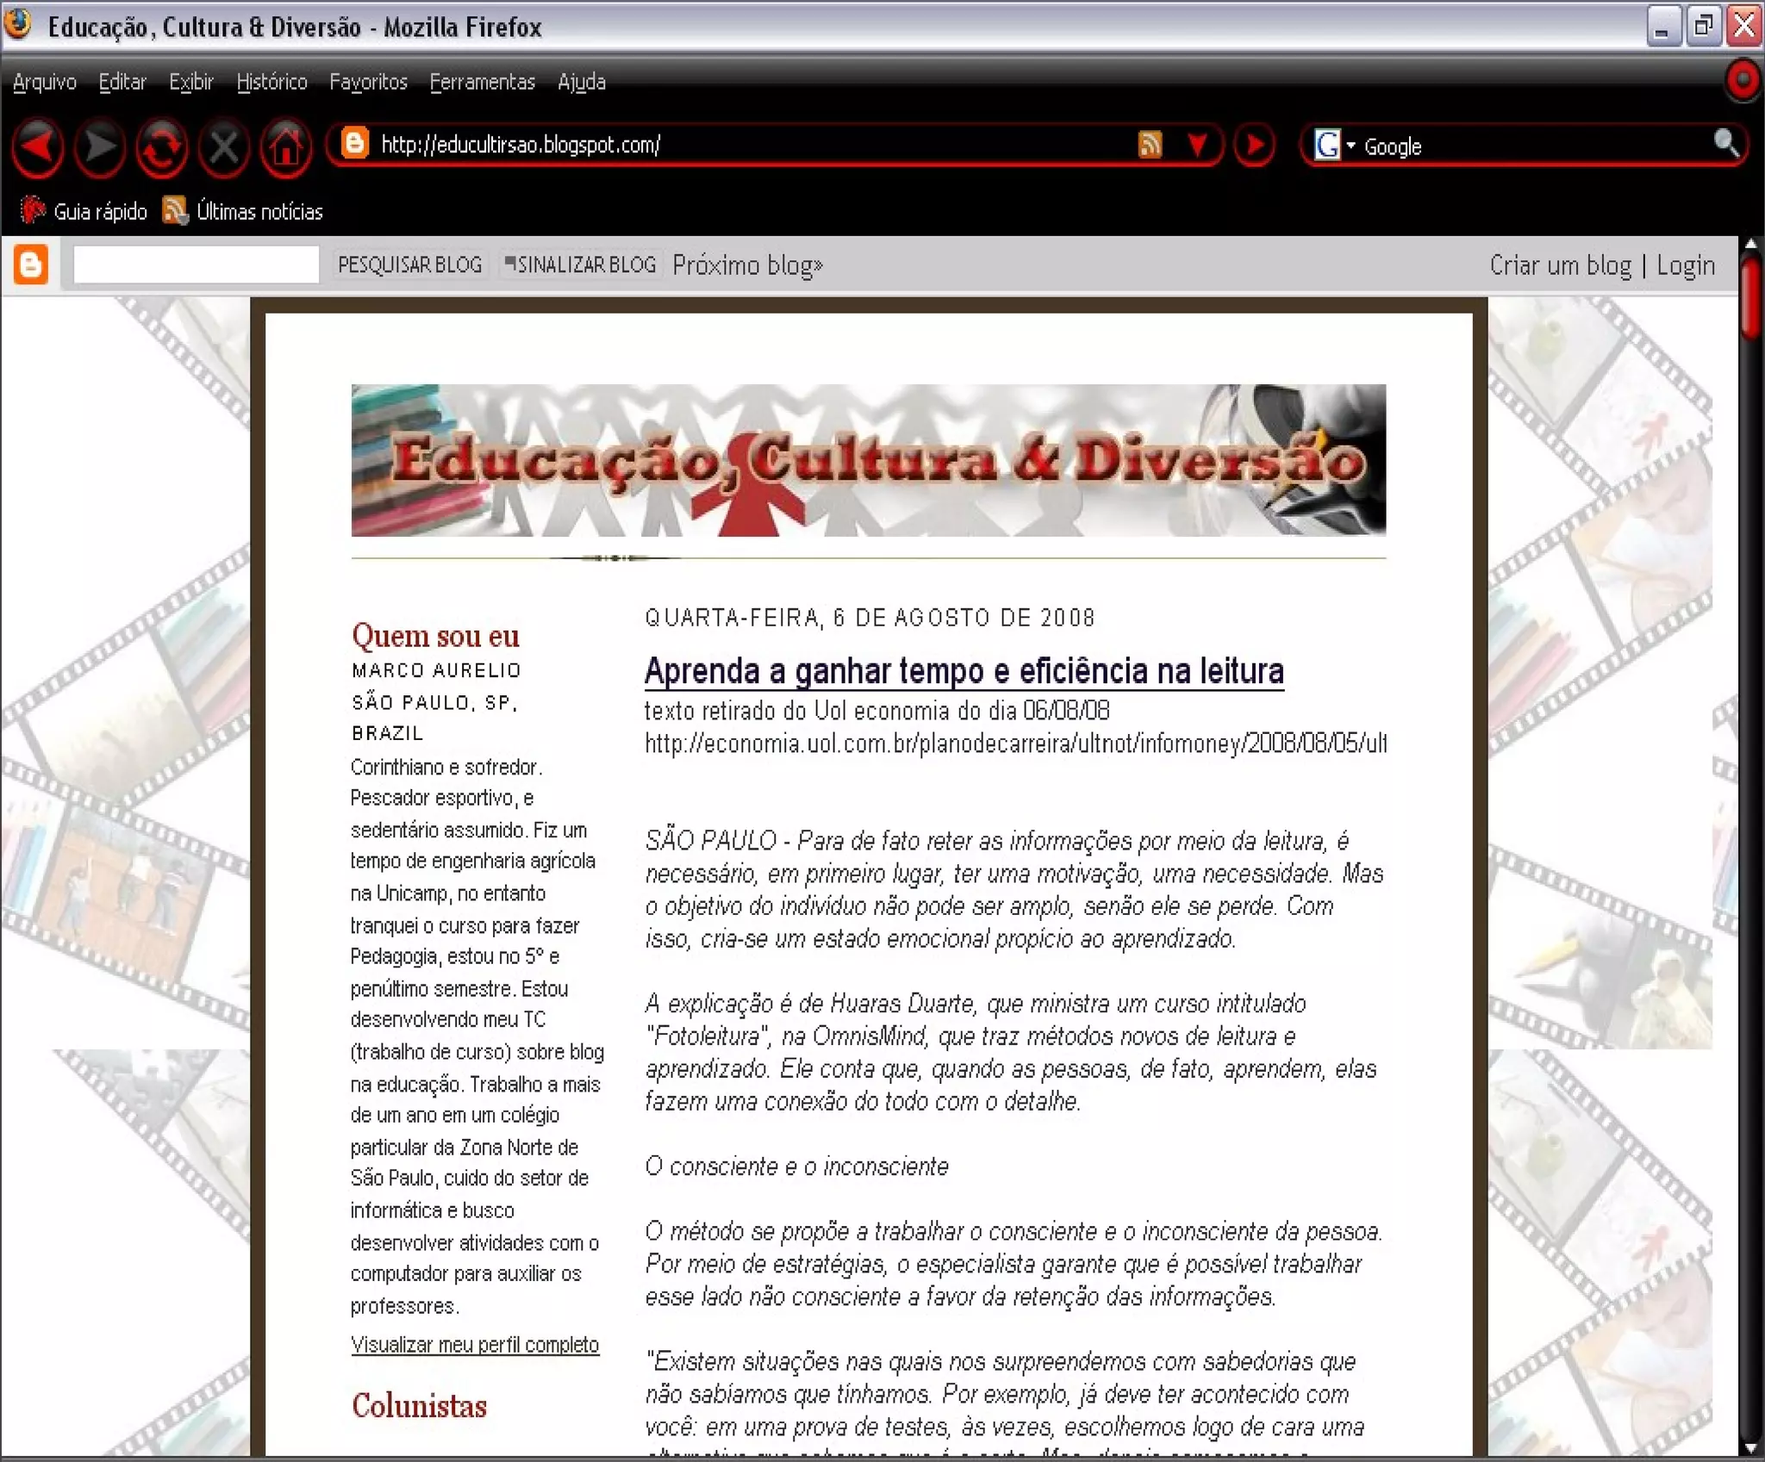Screen dimensions: 1765x1462
Task: Click the search magnifier icon
Action: click(1725, 143)
